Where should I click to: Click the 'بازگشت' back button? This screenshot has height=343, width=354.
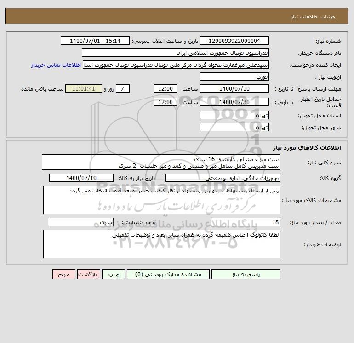(x=88, y=274)
